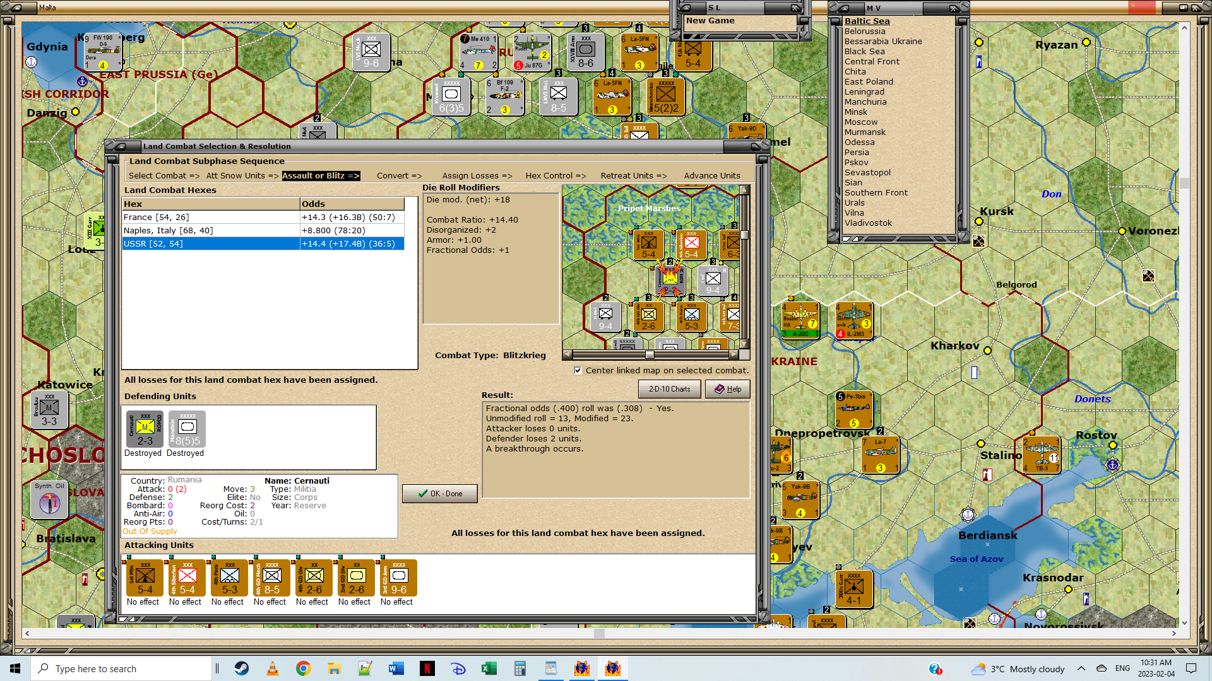Toggle Center linked map on selected combat
This screenshot has width=1212, height=681.
pyautogui.click(x=578, y=371)
